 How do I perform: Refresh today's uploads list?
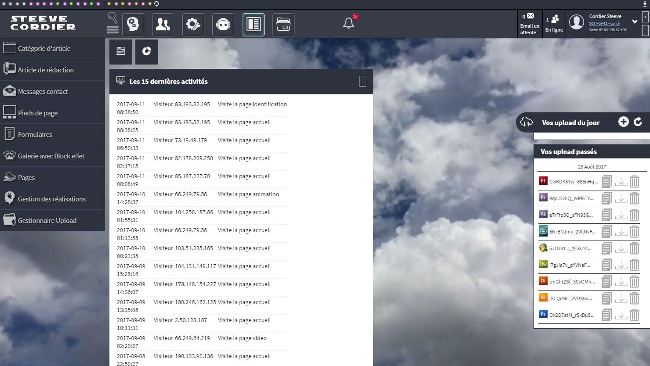click(638, 122)
